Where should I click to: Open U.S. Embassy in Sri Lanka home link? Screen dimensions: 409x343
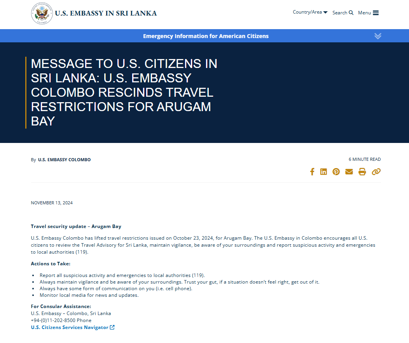(x=106, y=13)
